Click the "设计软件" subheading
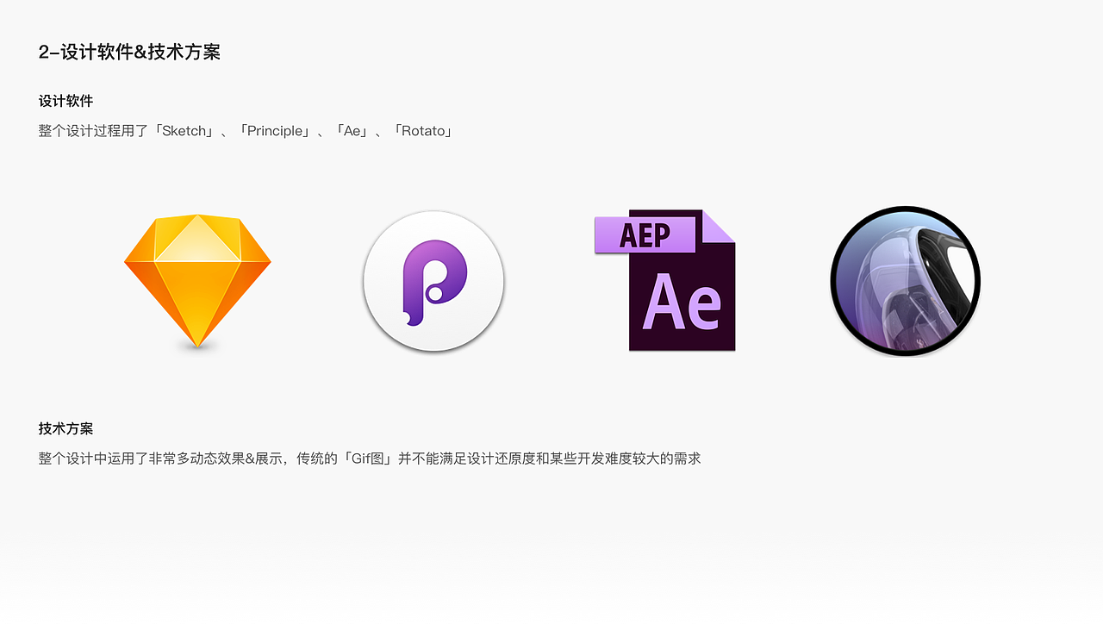Viewport: 1103px width, 624px height. 65,101
